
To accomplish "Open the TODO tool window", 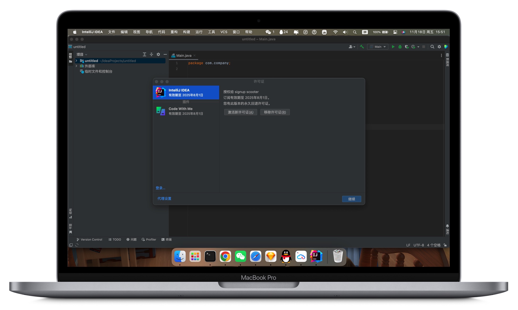I will [x=115, y=240].
